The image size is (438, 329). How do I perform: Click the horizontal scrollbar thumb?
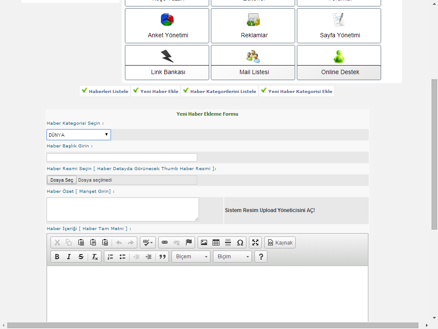tap(213, 326)
